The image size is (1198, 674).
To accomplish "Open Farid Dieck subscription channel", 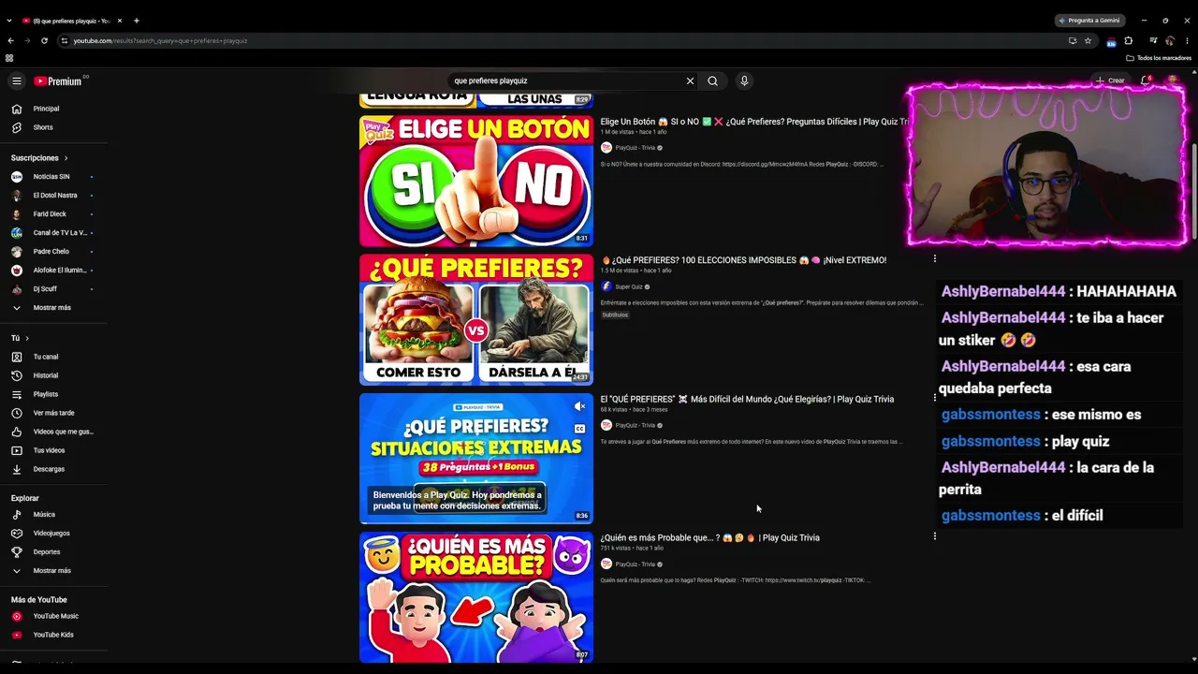I will [x=53, y=214].
